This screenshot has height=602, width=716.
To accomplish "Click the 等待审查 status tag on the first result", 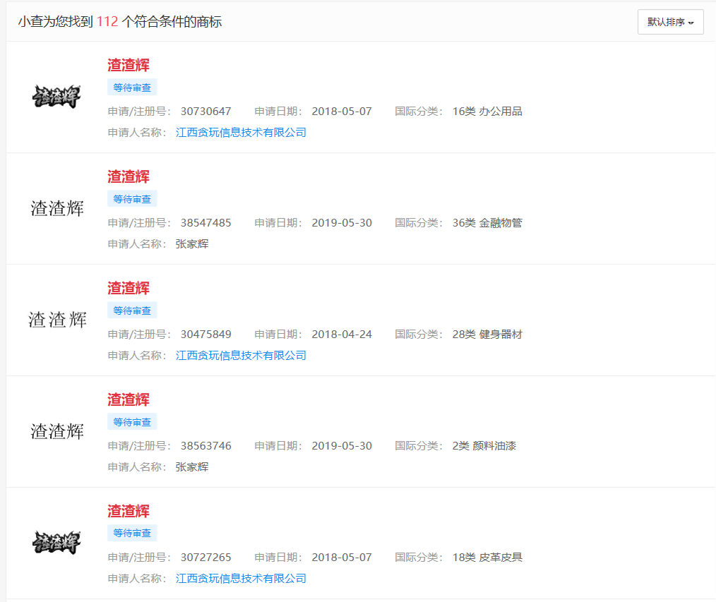I will (x=131, y=87).
